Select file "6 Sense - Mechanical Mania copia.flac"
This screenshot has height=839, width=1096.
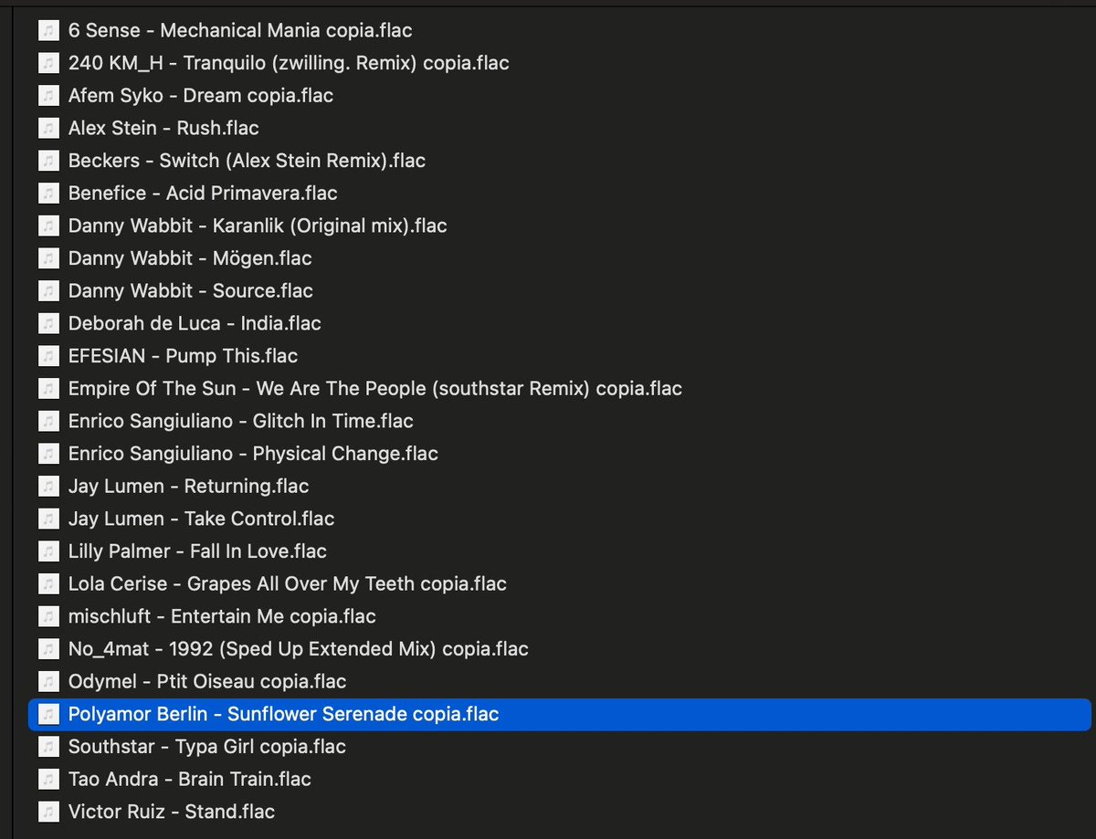click(x=240, y=30)
